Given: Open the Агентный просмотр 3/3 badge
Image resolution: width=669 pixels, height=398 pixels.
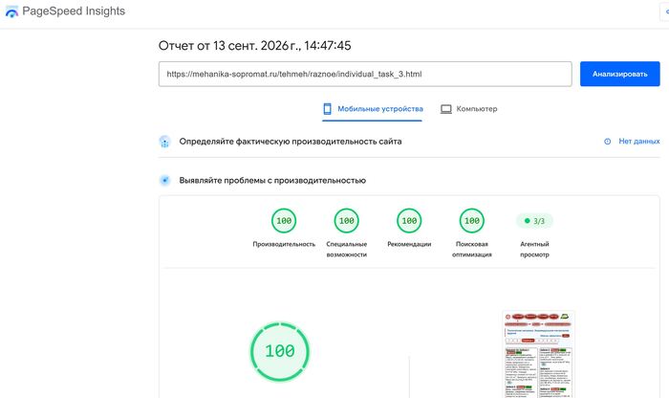Looking at the screenshot, I should click(x=534, y=221).
